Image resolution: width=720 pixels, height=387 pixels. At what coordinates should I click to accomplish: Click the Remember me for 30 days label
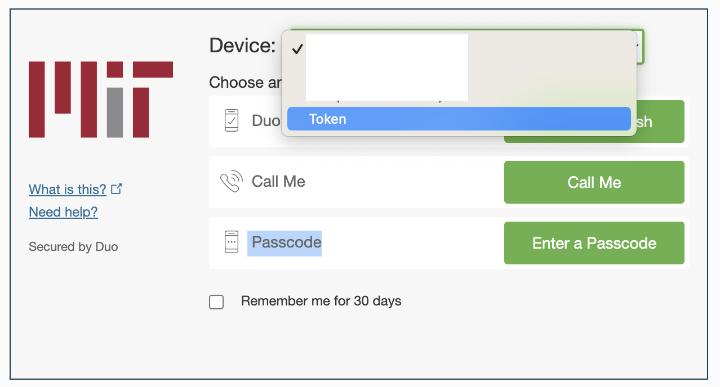click(321, 301)
